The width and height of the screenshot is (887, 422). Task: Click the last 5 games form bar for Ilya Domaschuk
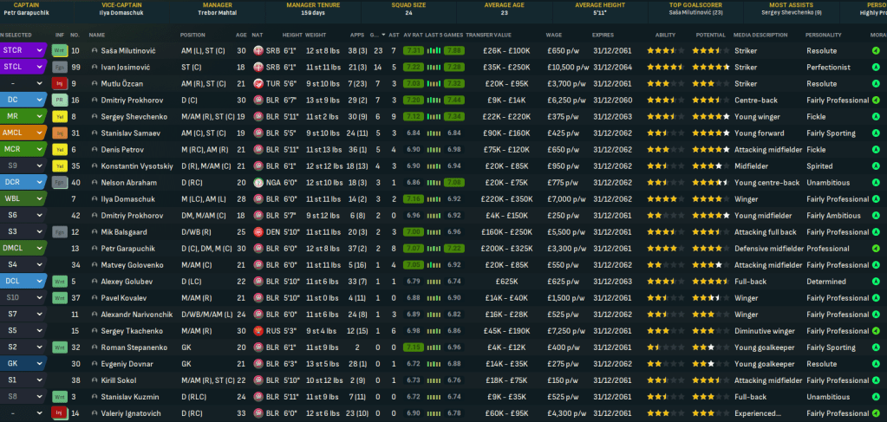(453, 199)
